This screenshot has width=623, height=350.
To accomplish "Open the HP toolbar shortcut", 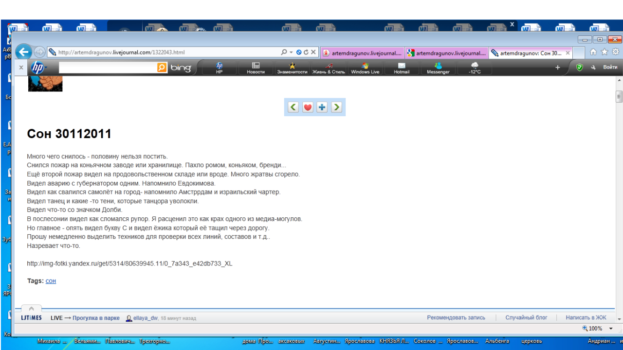I will click(219, 68).
